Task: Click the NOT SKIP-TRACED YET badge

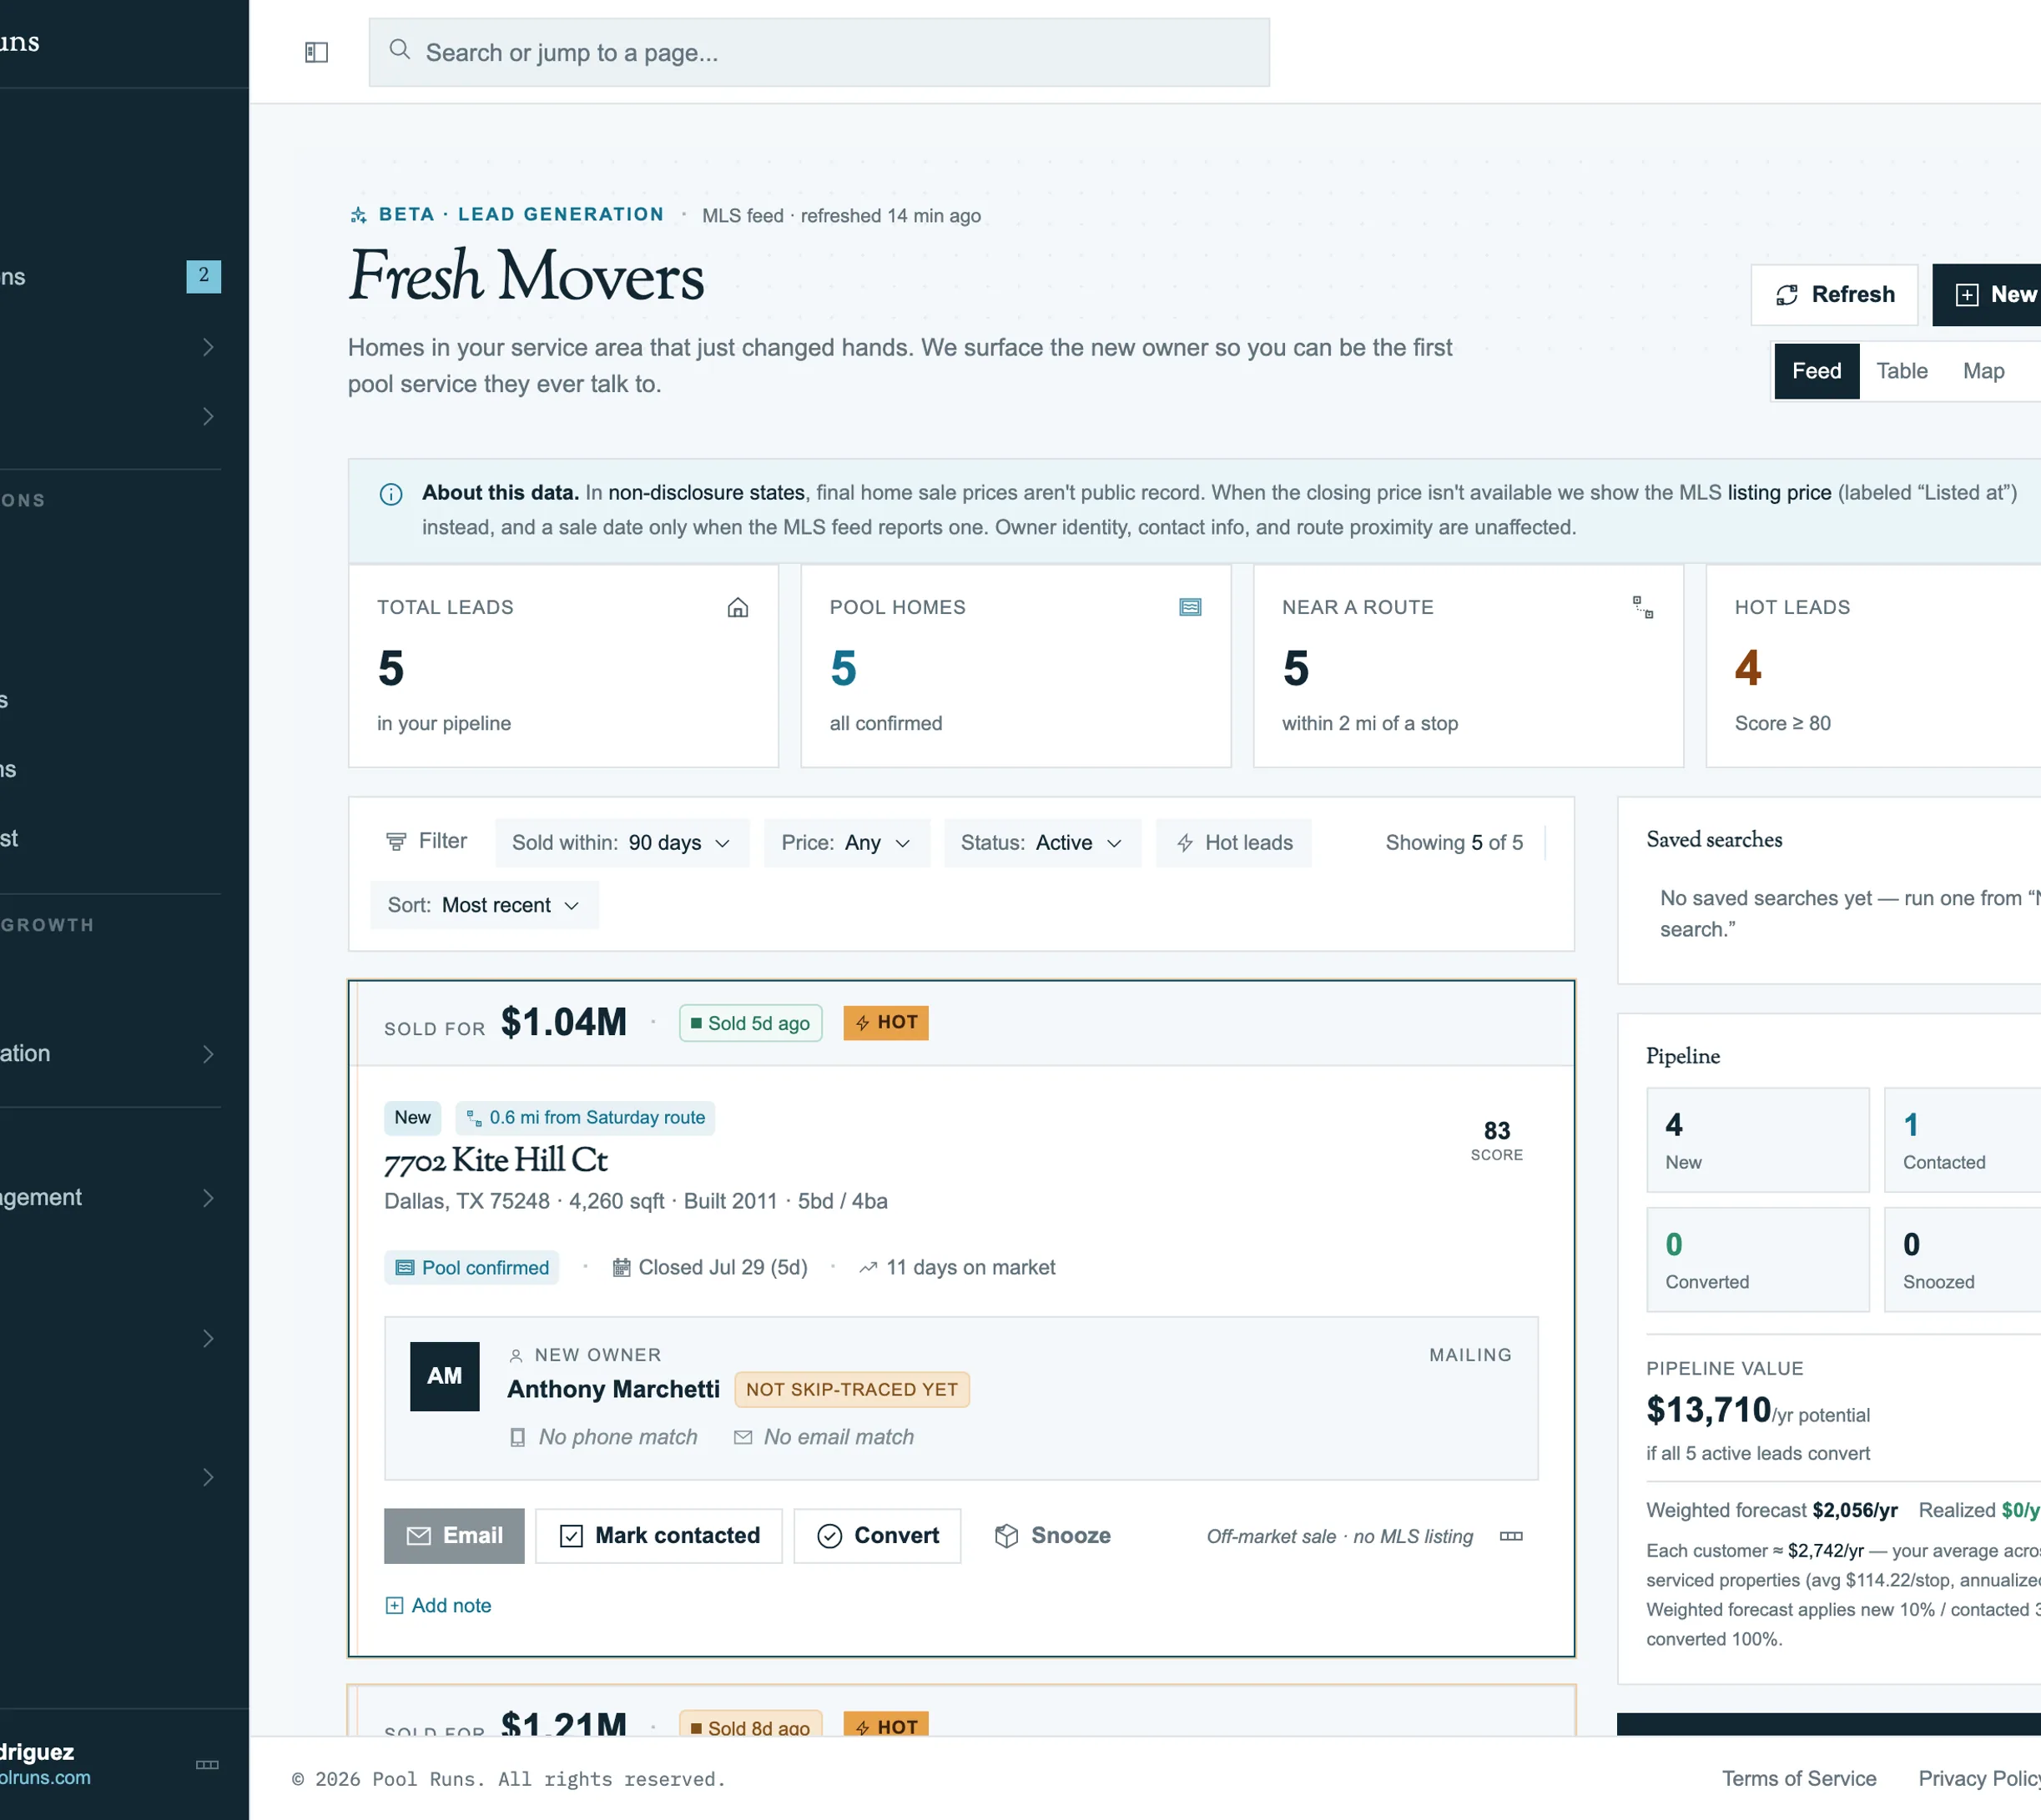Action: [851, 1390]
